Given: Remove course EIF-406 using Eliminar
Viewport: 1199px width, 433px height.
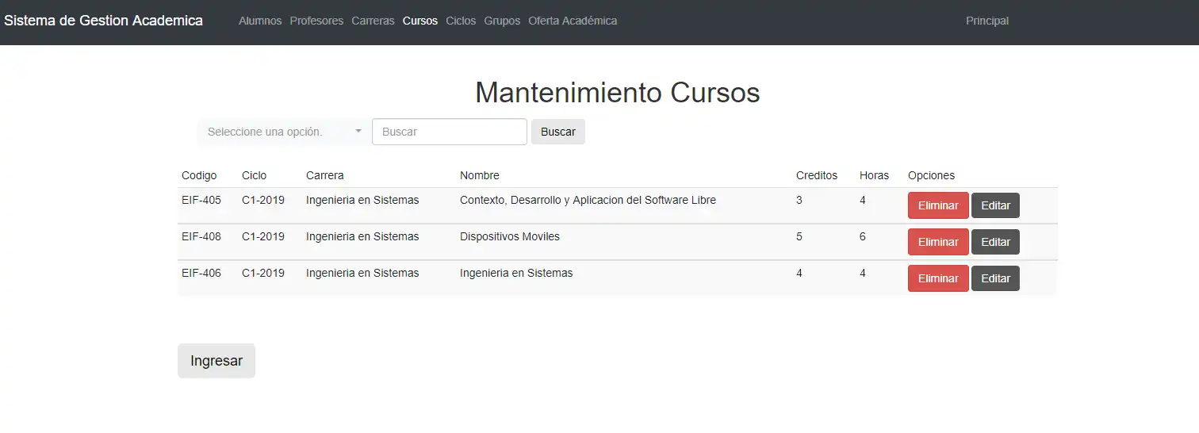Looking at the screenshot, I should coord(938,278).
